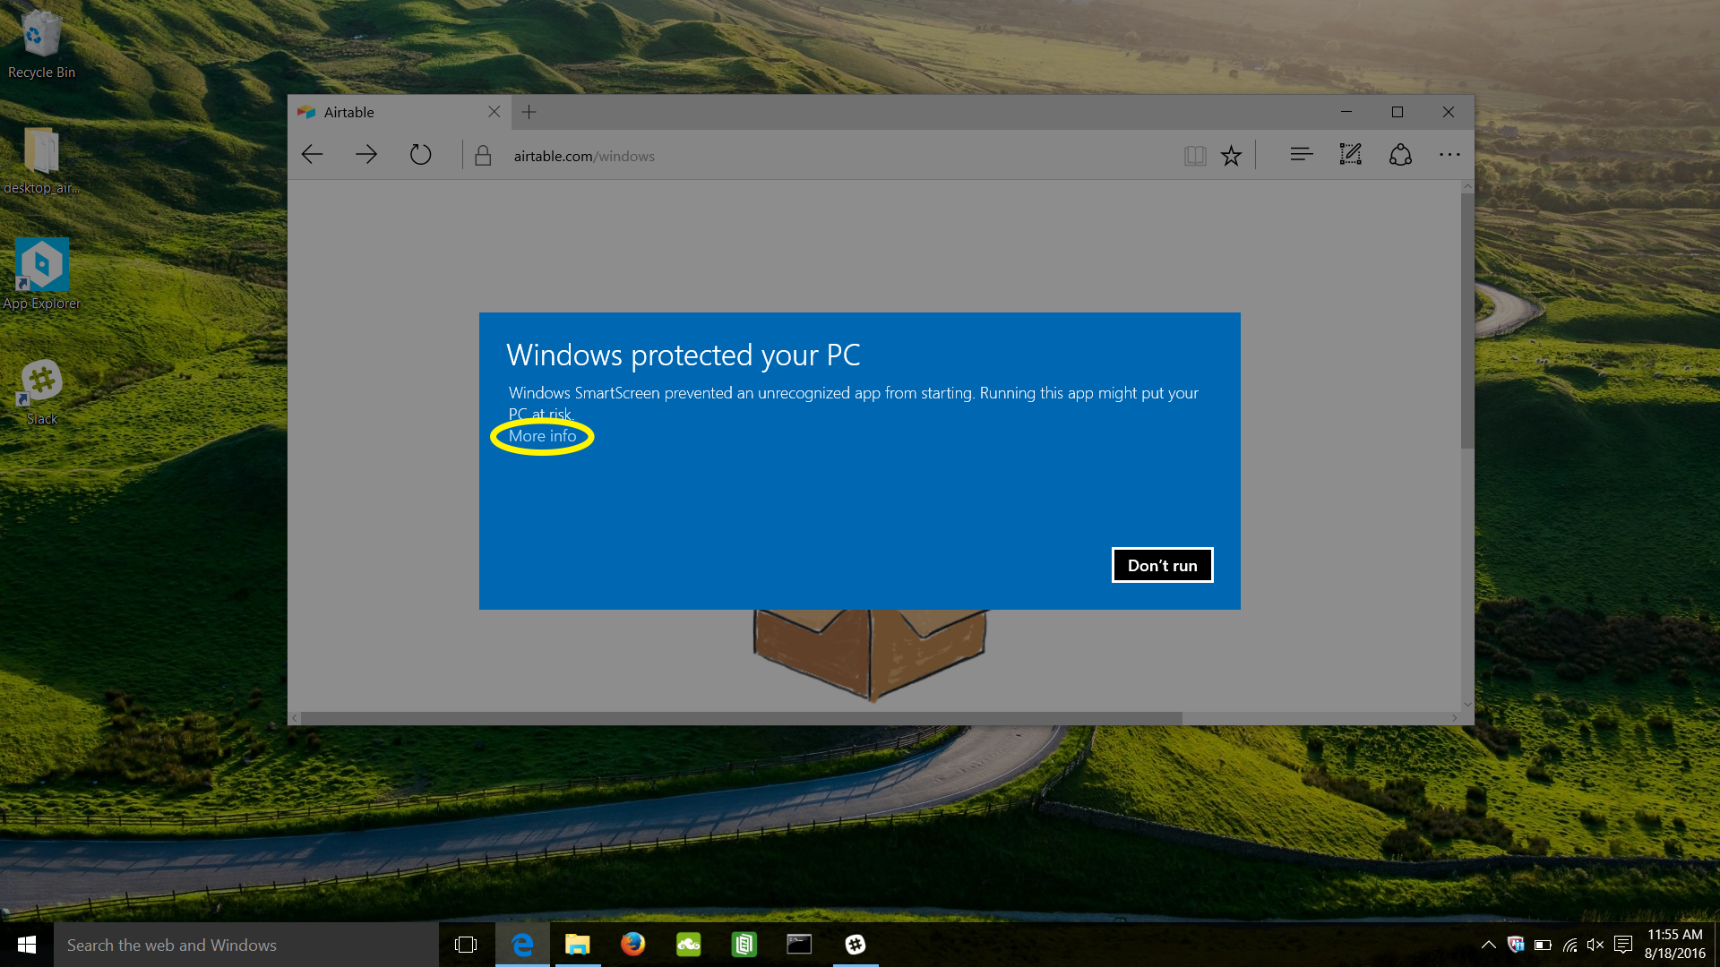The height and width of the screenshot is (967, 1720).
Task: Click the Edge share icon
Action: click(1400, 155)
